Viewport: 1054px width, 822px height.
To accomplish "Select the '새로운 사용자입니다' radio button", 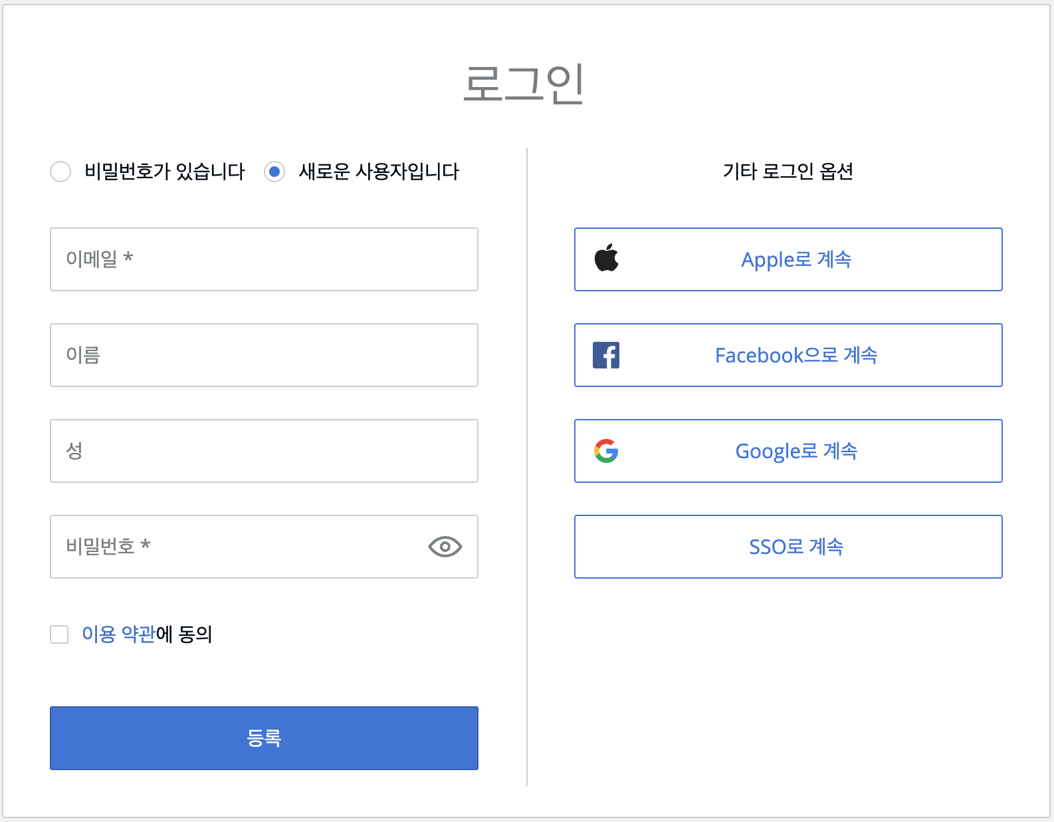I will (274, 172).
